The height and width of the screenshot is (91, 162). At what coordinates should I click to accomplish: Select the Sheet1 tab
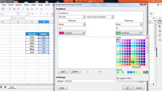tap(12, 87)
